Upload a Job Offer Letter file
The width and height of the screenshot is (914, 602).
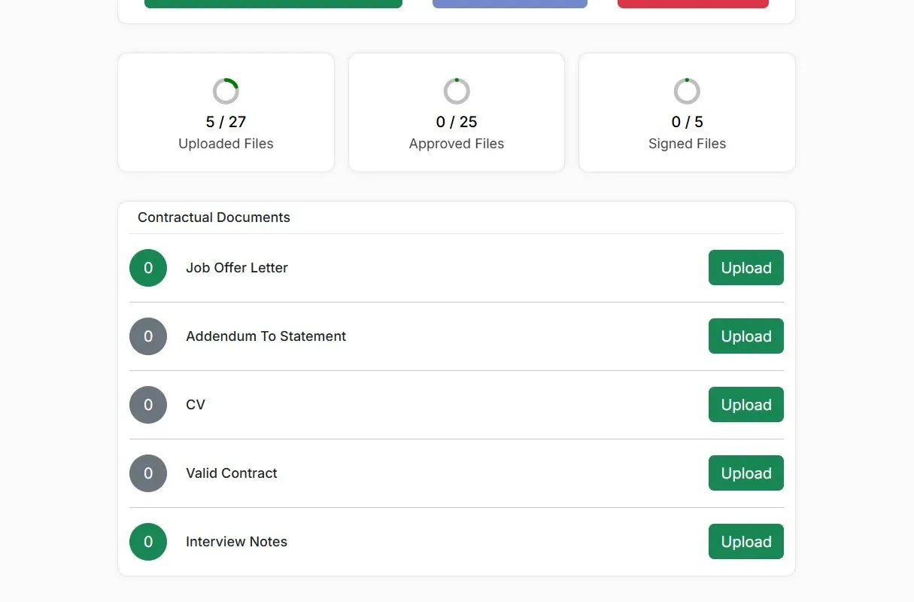click(745, 268)
